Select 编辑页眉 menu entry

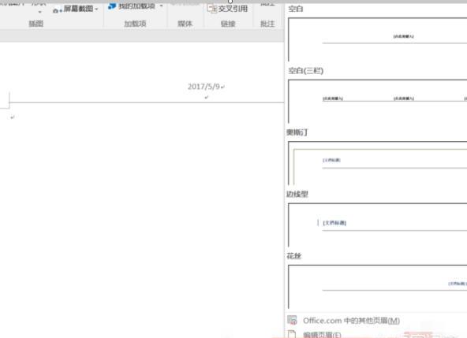(375, 334)
